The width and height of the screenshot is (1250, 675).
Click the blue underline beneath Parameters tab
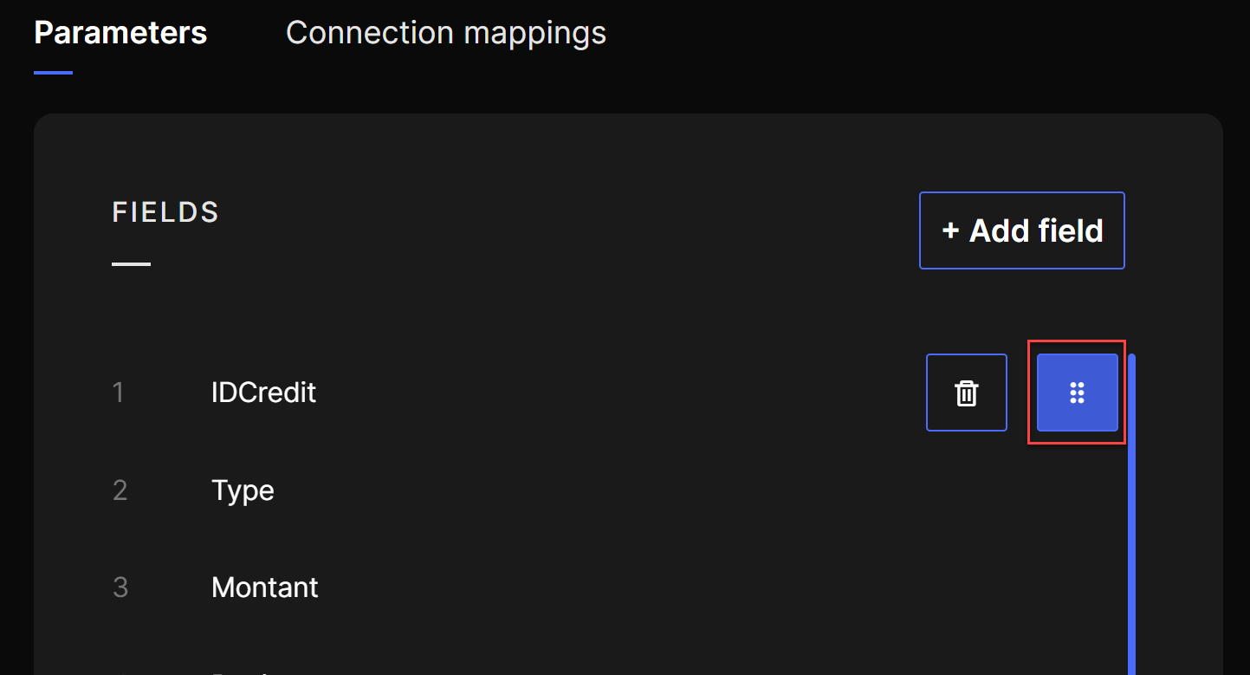click(53, 73)
